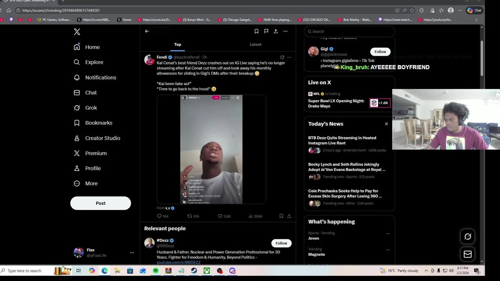Open header three-dot options menu
The width and height of the screenshot is (500, 281).
pyautogui.click(x=286, y=31)
